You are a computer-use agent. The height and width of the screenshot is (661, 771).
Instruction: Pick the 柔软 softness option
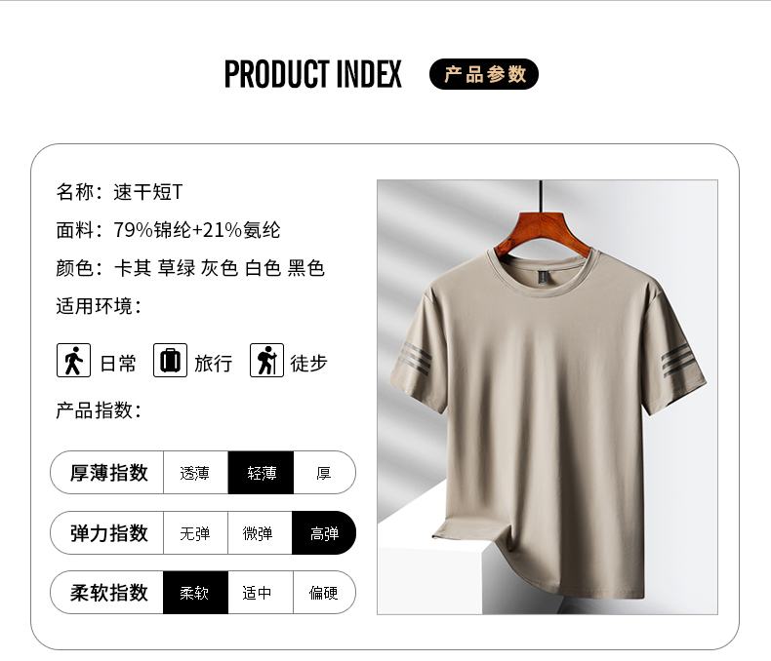195,593
